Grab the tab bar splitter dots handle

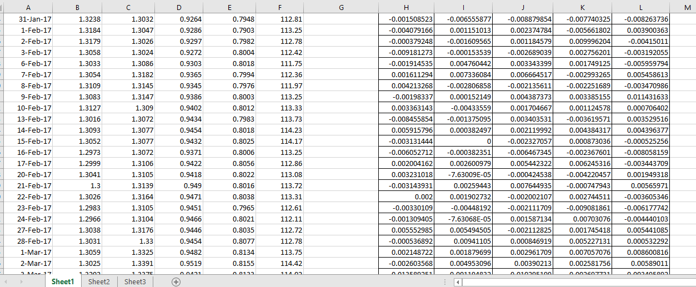tap(444, 282)
